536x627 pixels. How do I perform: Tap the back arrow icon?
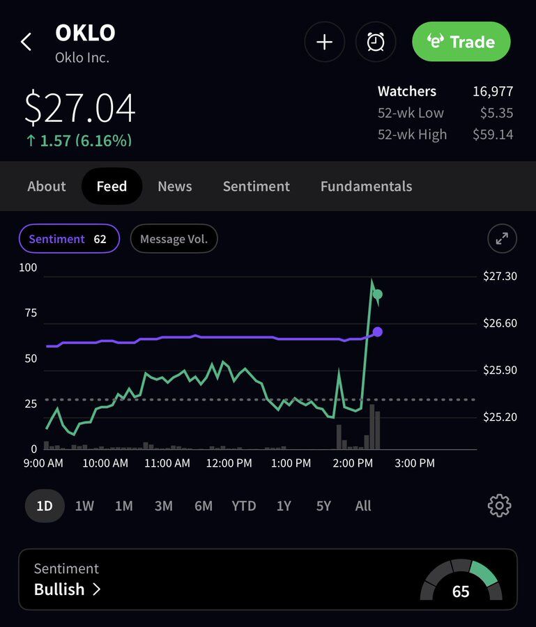26,42
